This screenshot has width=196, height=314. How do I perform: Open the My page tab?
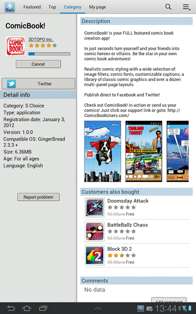[x=98, y=7]
